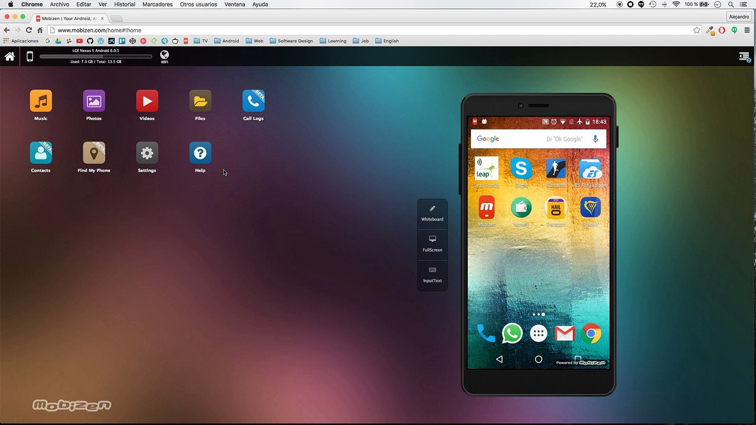
Task: Click the Mobizen home icon
Action: 9,57
